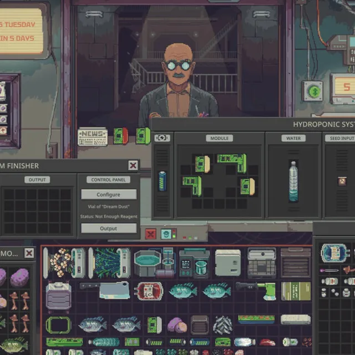Close the Finisher window
355x355 pixels.
click(133, 165)
